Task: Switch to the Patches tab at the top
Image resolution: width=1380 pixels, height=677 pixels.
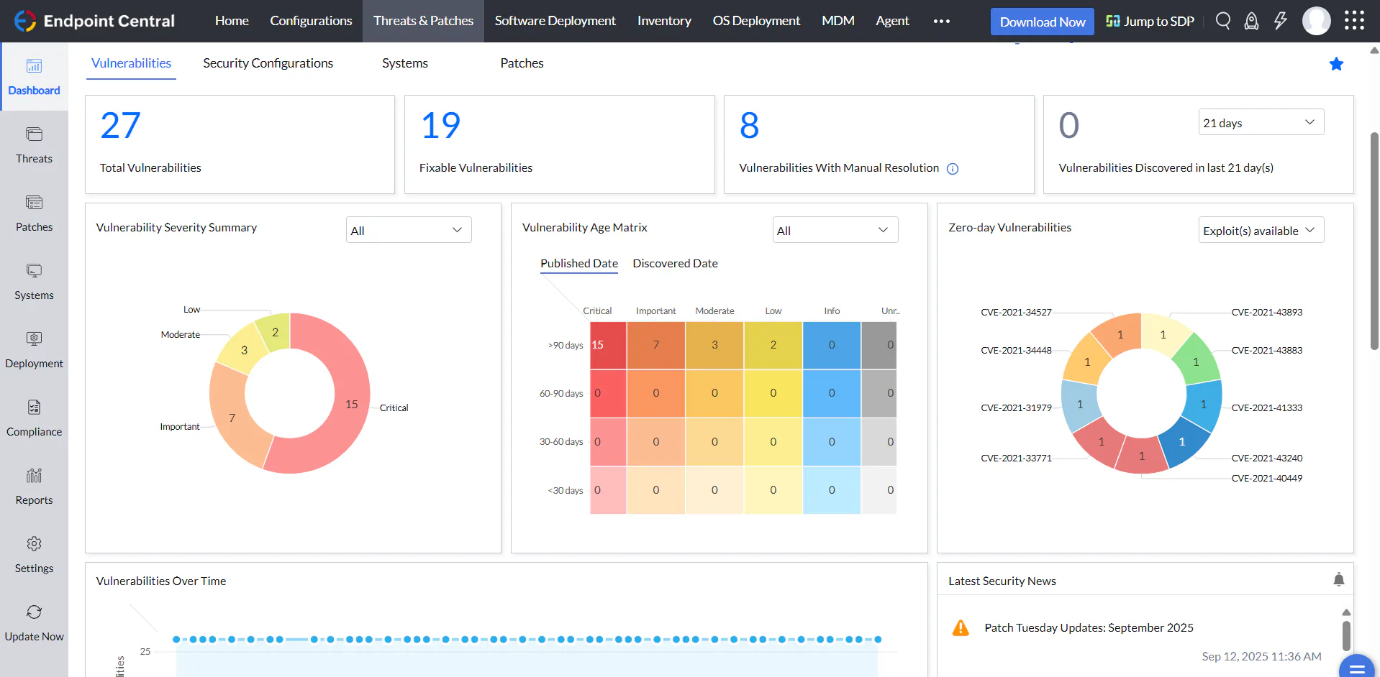Action: click(522, 63)
